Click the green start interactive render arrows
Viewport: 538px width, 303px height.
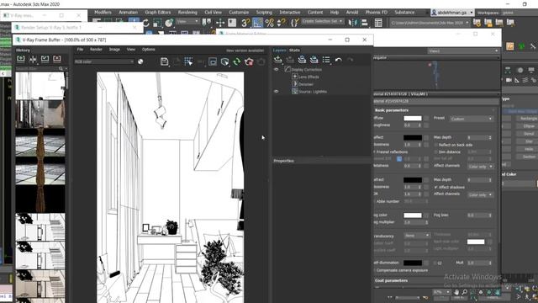point(237,61)
